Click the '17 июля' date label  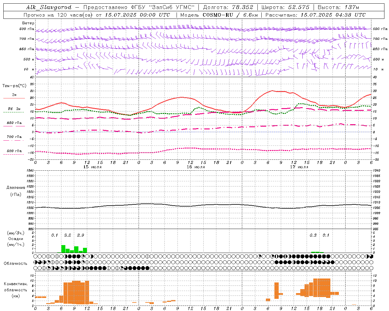(299, 167)
